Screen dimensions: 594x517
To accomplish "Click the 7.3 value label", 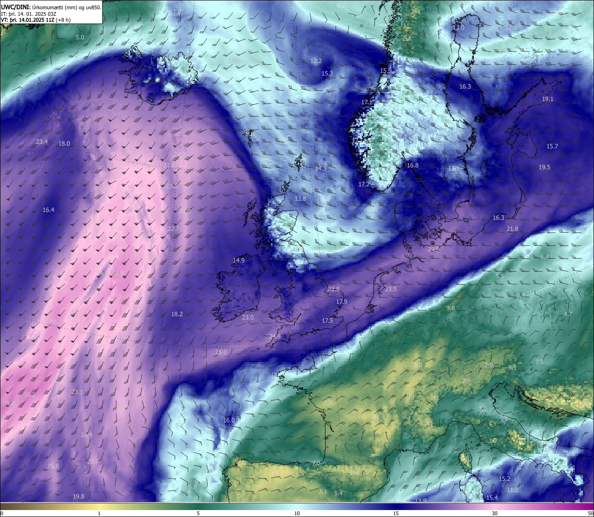I will [539, 362].
